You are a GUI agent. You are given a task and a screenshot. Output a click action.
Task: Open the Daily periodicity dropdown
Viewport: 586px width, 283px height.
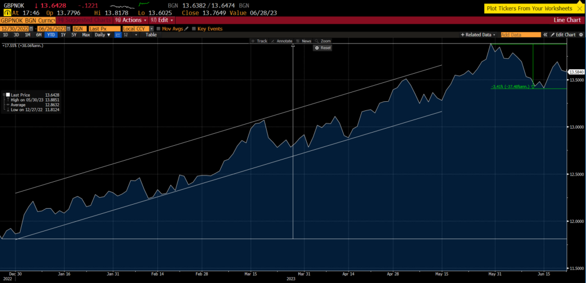(x=102, y=35)
